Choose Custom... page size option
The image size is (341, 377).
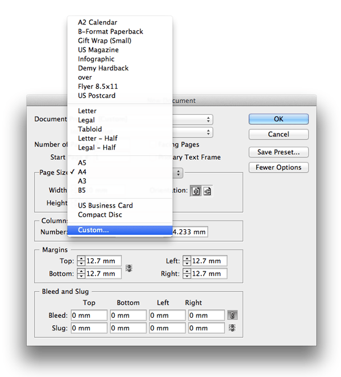pyautogui.click(x=120, y=230)
